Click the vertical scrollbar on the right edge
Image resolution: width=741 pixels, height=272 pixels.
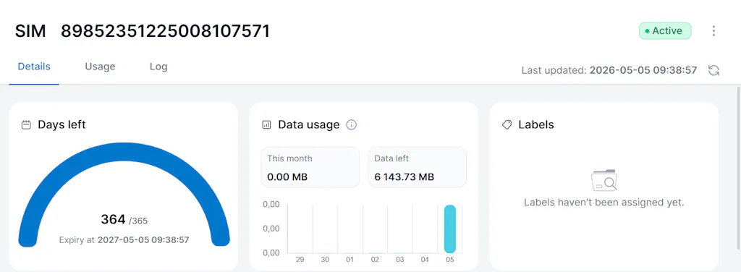point(738,168)
